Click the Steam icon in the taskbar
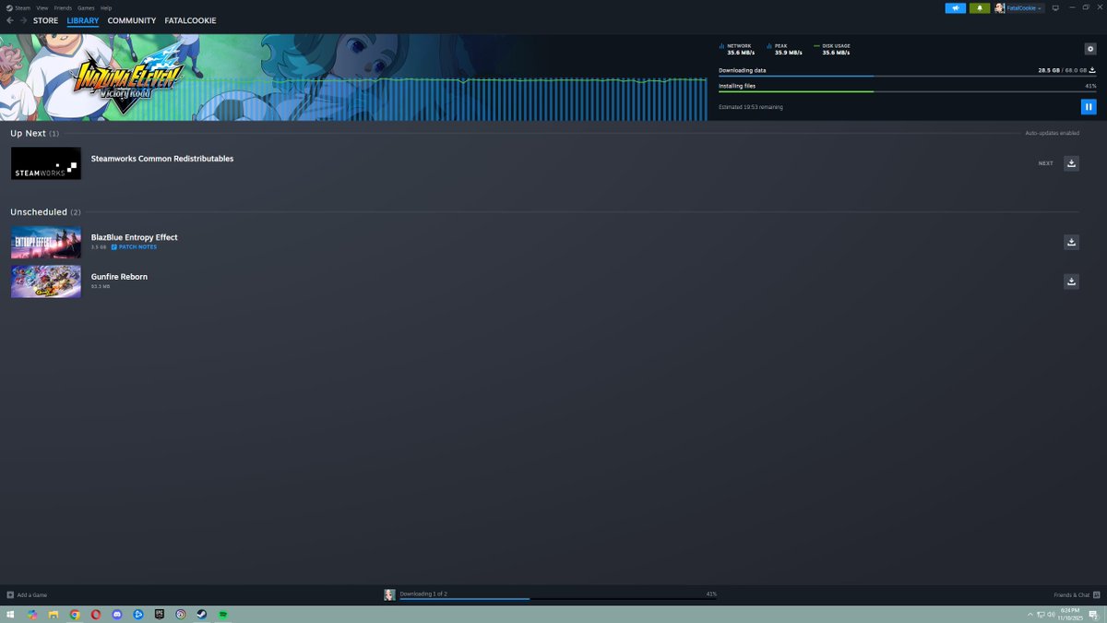 coord(202,615)
